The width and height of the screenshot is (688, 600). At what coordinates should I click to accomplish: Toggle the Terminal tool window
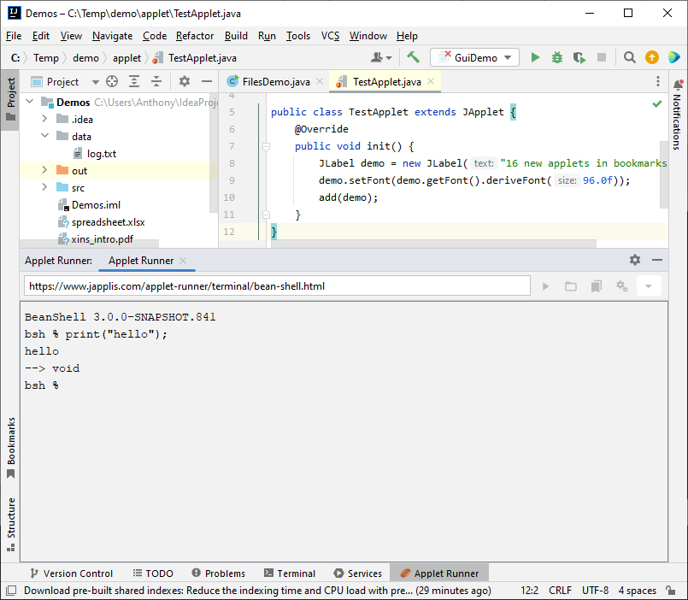click(x=290, y=574)
